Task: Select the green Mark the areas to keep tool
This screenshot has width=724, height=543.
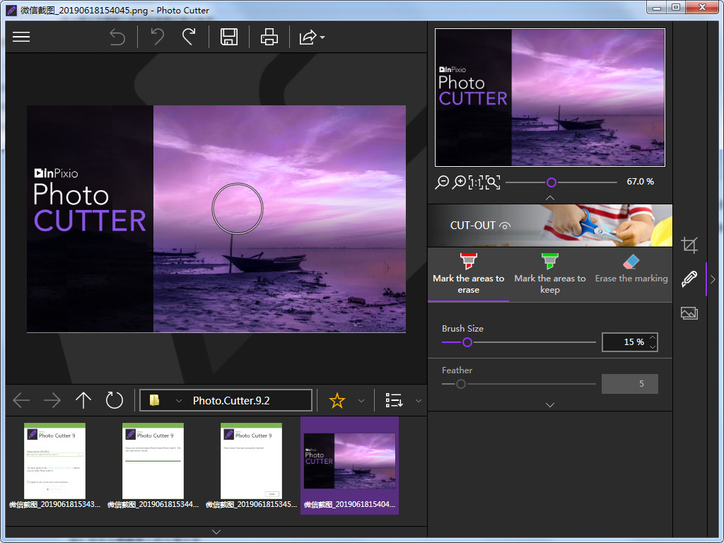Action: tap(550, 274)
